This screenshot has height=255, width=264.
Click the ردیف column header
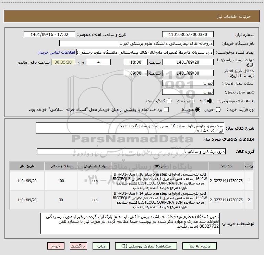tap(249, 166)
